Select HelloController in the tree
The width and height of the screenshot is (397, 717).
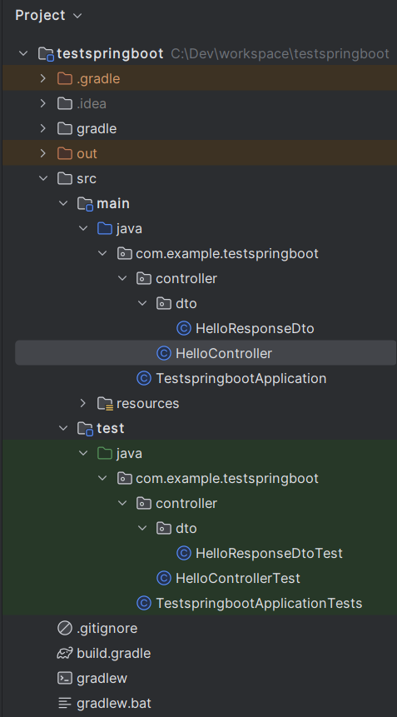(x=206, y=353)
